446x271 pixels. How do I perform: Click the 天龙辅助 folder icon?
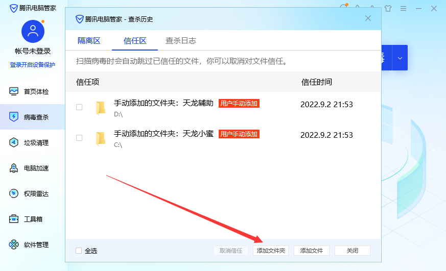click(101, 108)
